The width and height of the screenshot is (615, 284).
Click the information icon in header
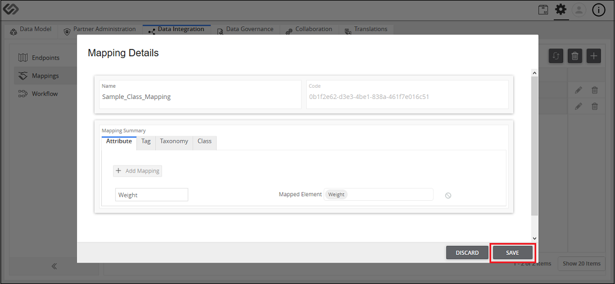pos(599,10)
